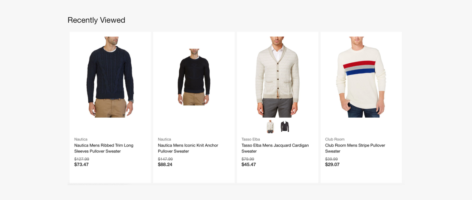Click the $88.24 sale price
Image resolution: width=472 pixels, height=200 pixels.
(x=165, y=164)
